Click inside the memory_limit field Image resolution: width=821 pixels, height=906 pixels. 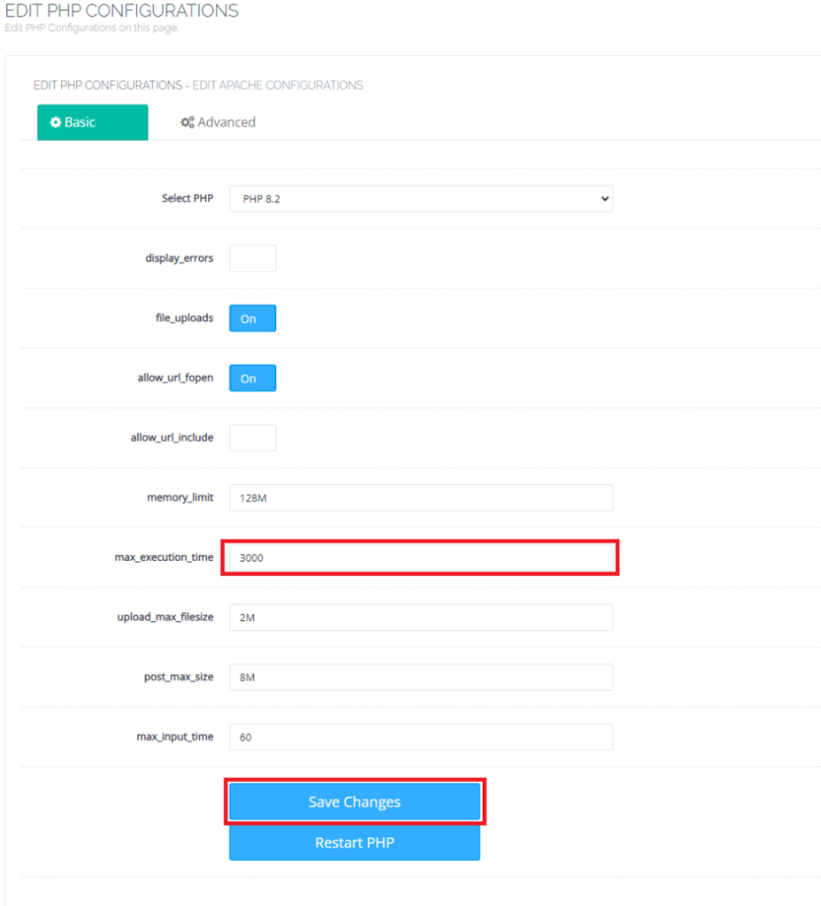[x=421, y=497]
